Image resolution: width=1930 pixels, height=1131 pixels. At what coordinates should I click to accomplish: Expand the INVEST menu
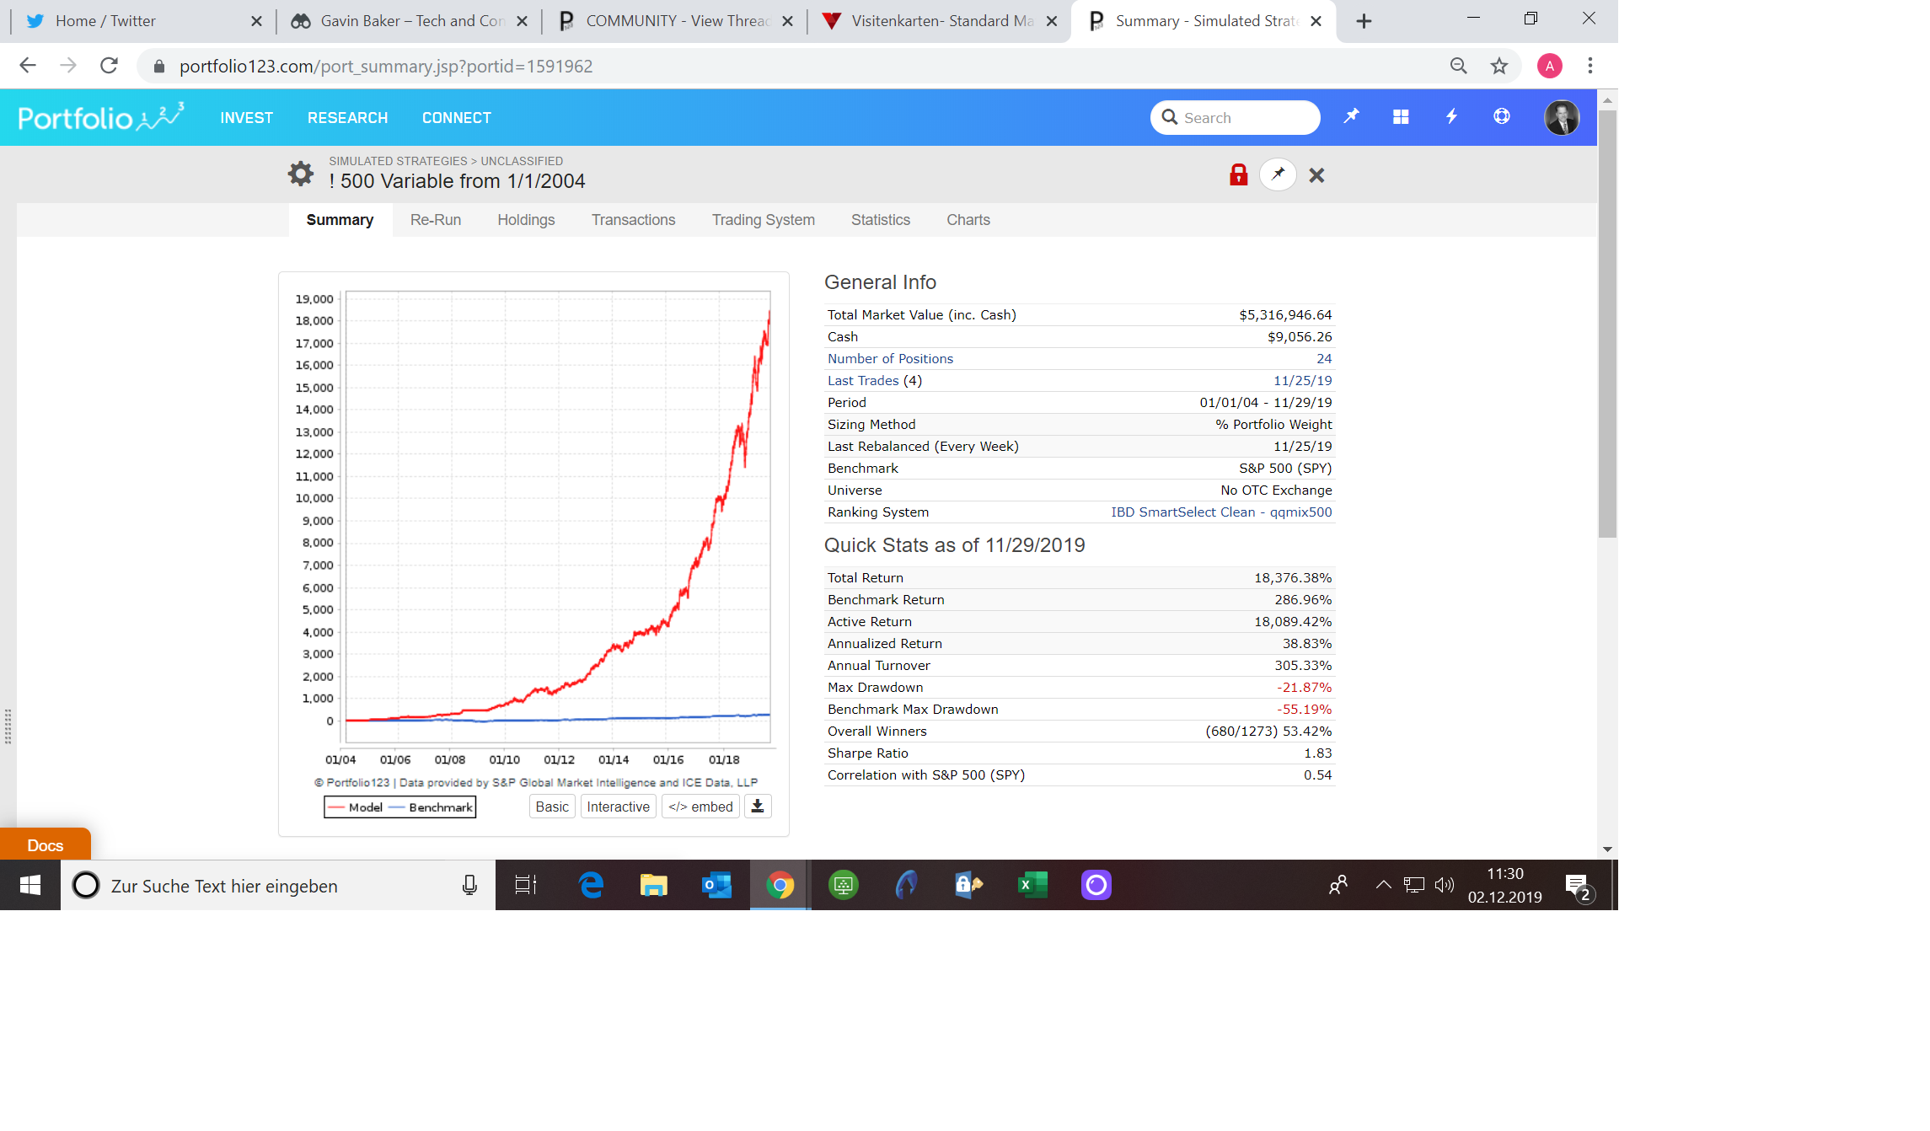pos(247,118)
